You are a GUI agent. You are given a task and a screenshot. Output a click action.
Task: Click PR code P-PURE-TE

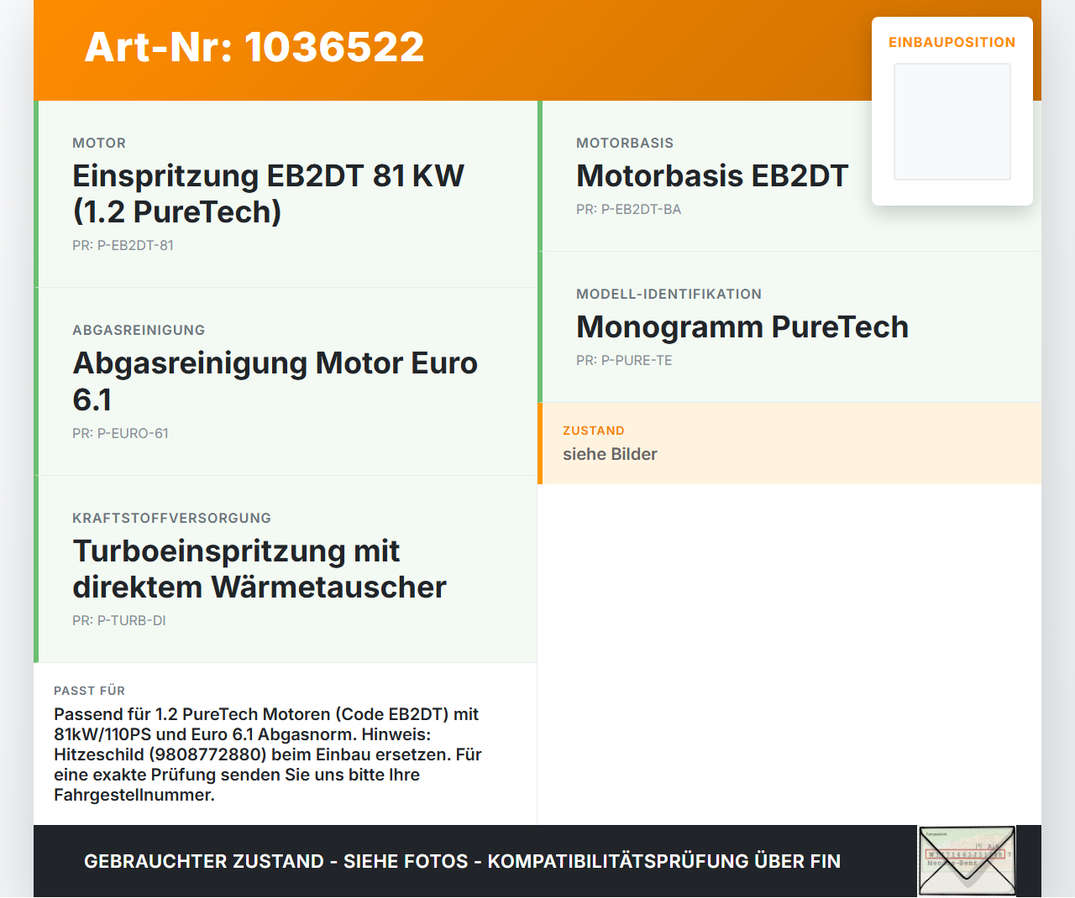point(624,360)
